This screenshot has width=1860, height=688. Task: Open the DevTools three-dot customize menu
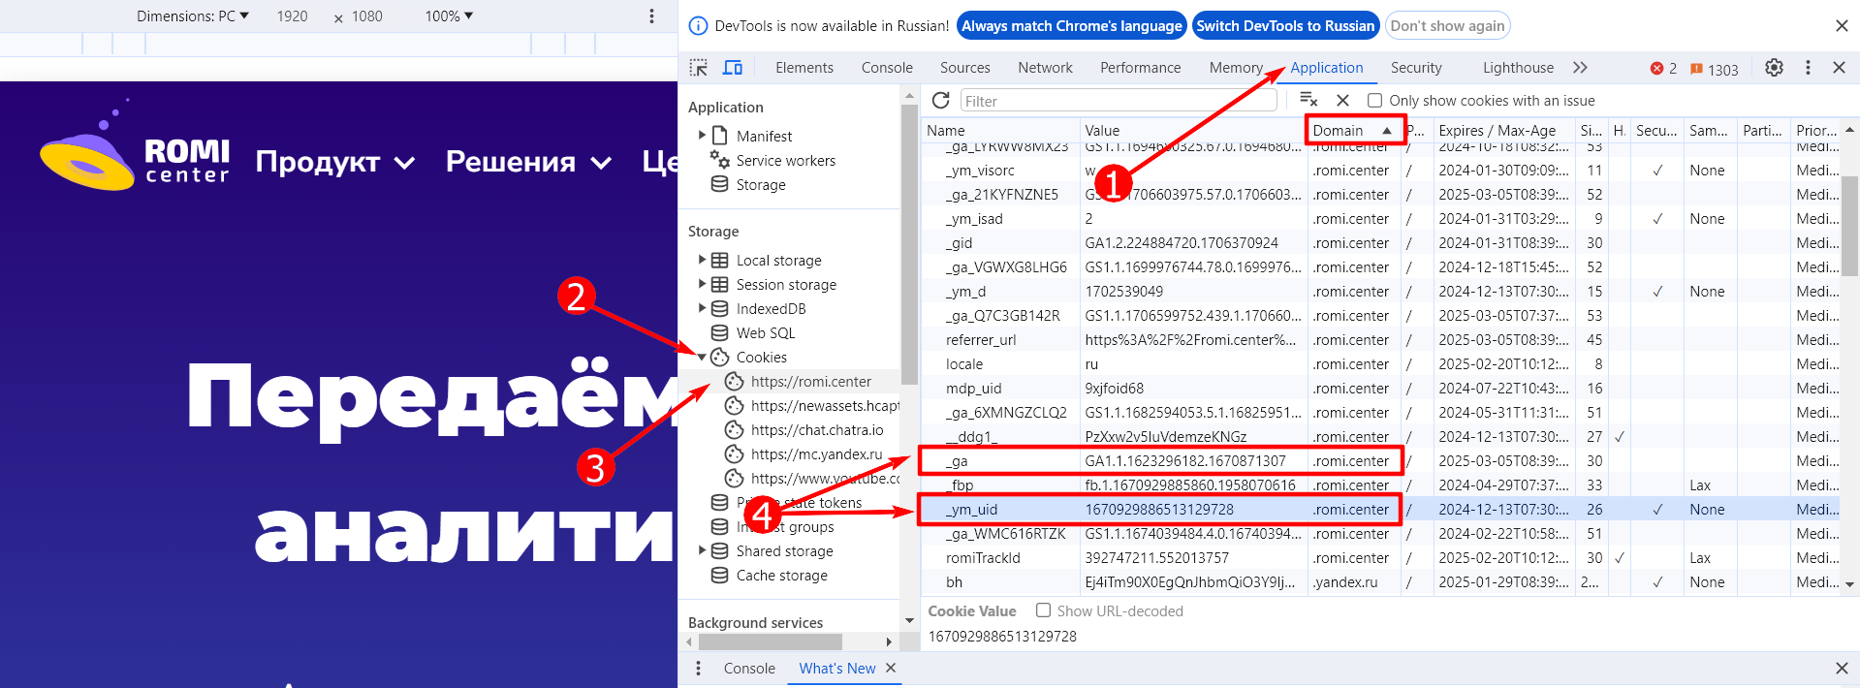(x=1808, y=68)
